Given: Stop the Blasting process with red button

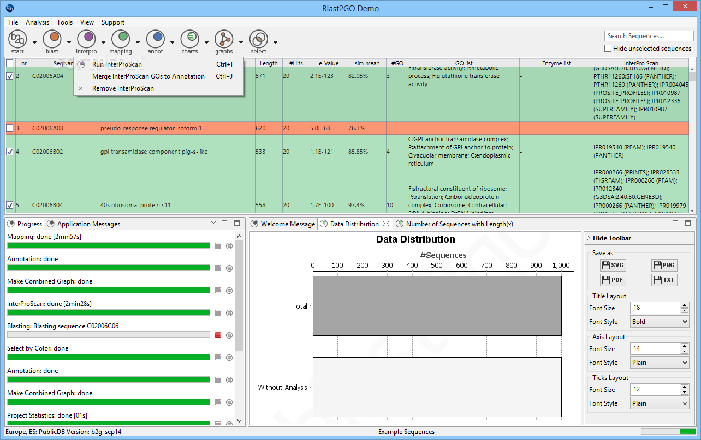Looking at the screenshot, I should [218, 335].
